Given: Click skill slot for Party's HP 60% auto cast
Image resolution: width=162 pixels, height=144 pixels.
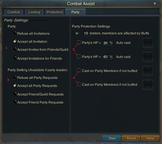Looking at the screenshot, I should 148,57.
